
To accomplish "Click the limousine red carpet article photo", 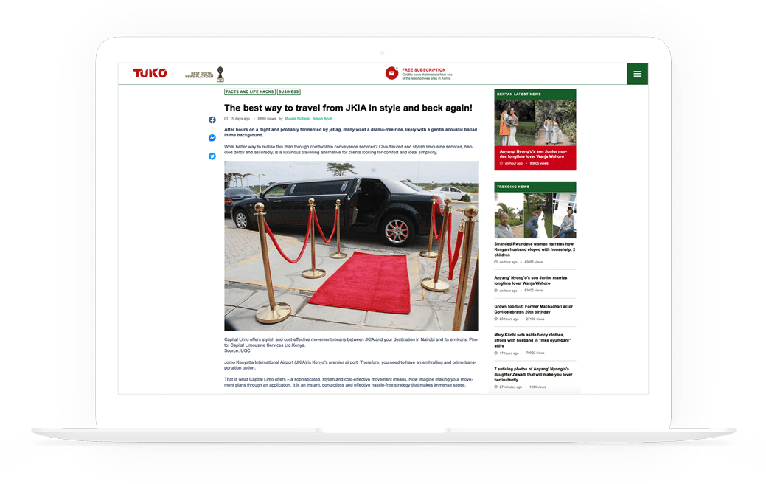I will (x=352, y=247).
